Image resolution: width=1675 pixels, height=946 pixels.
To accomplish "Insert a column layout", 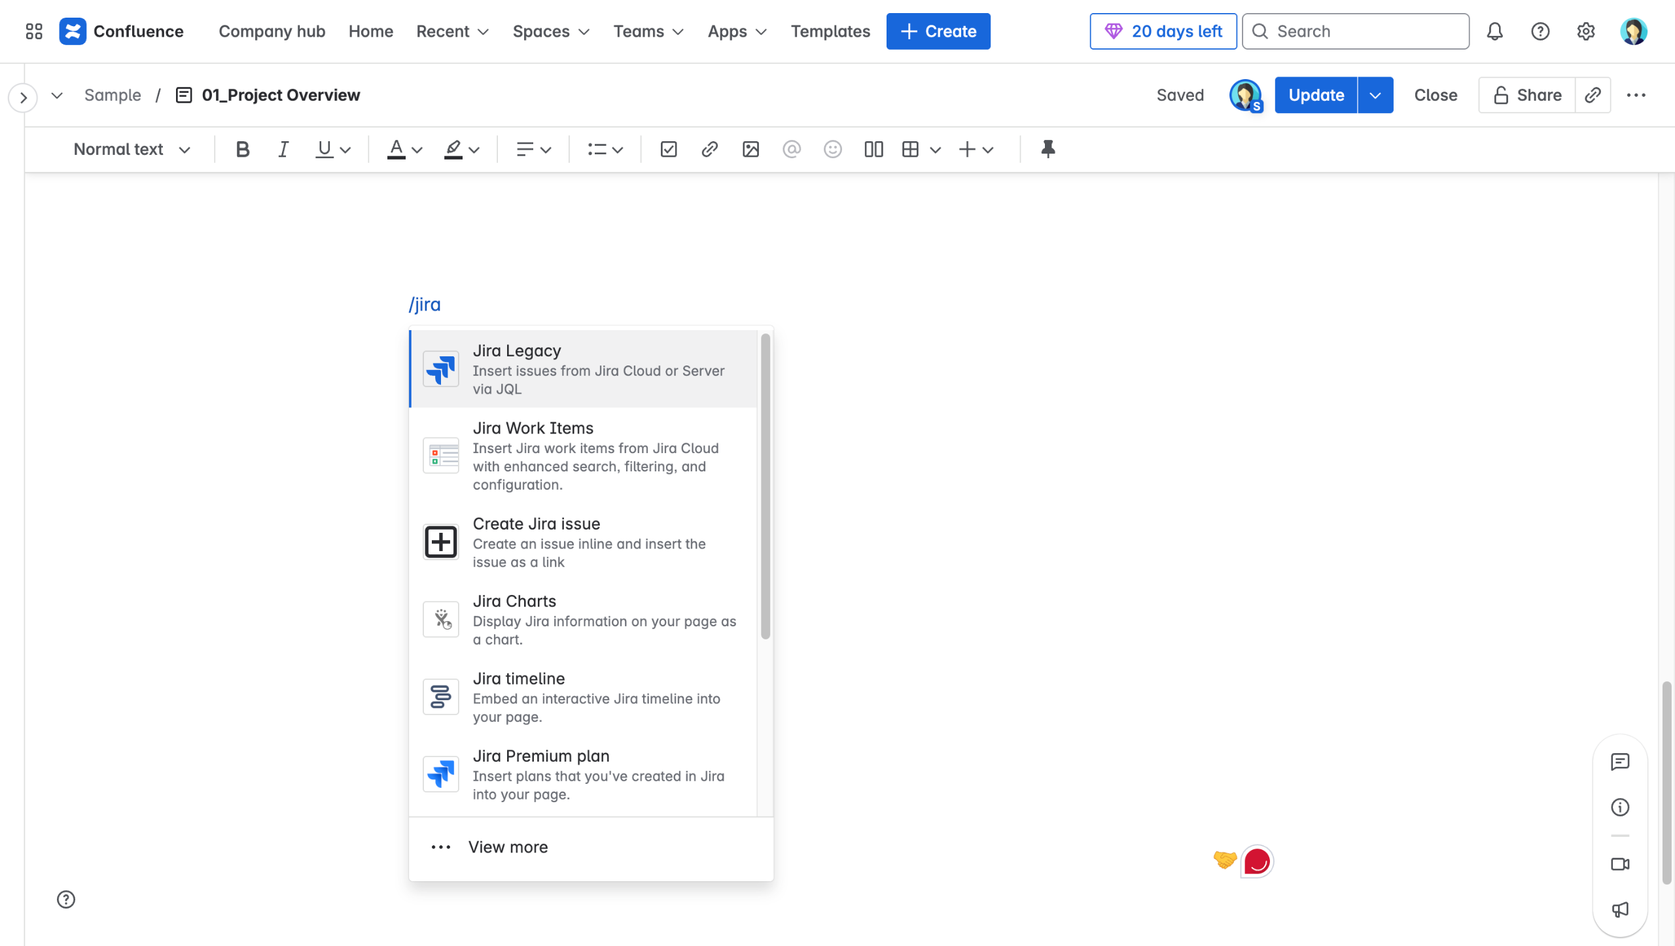I will (x=873, y=149).
